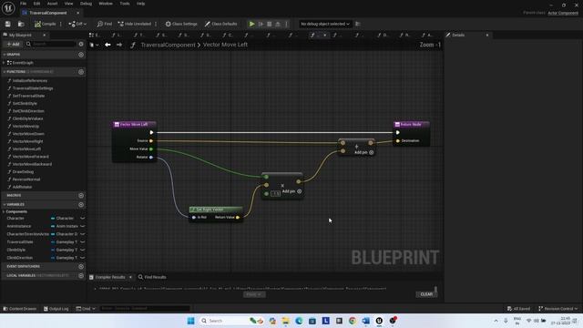Image resolution: width=583 pixels, height=328 pixels.
Task: Start Play with the green arrow
Action: pos(251,24)
